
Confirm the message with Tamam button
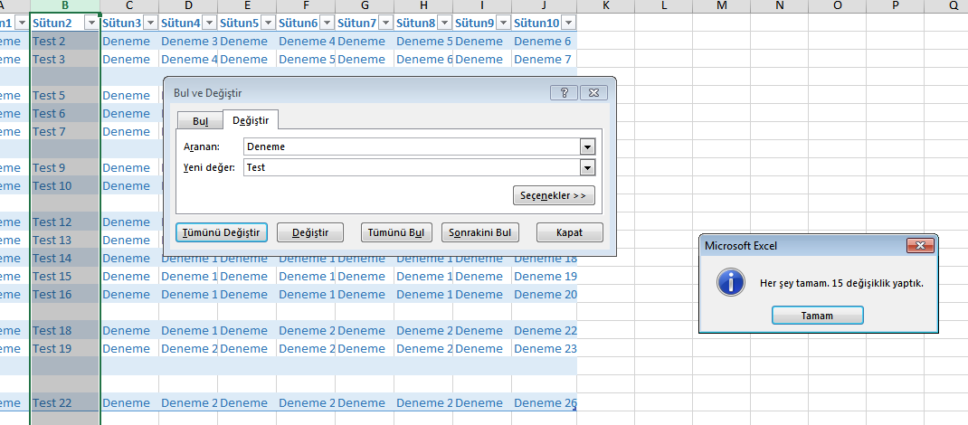817,316
